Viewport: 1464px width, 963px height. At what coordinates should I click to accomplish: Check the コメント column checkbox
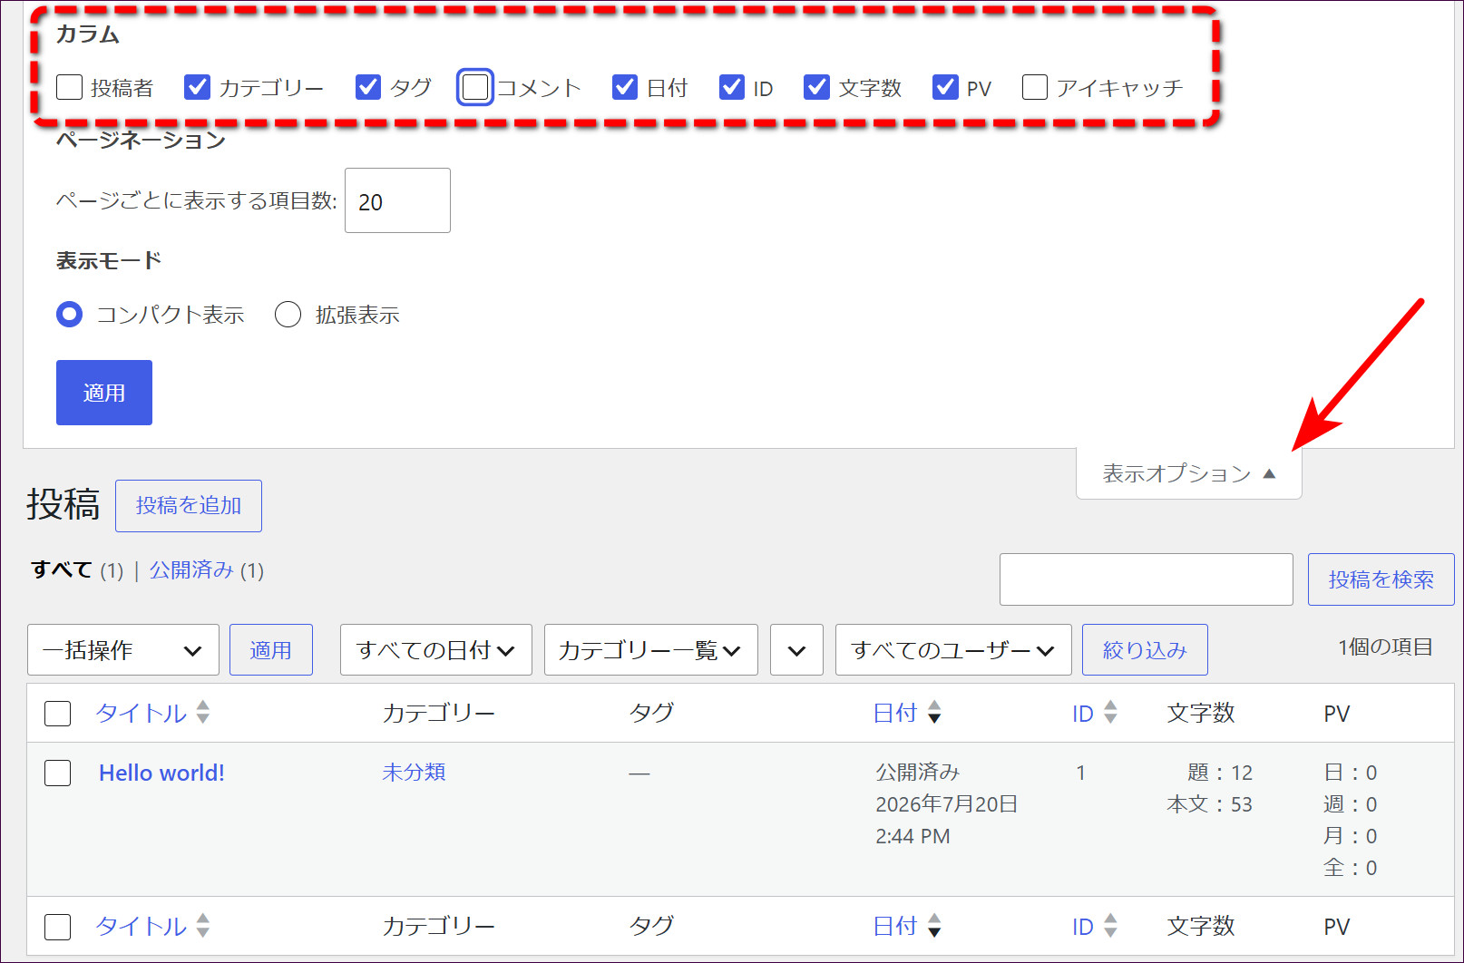click(475, 87)
